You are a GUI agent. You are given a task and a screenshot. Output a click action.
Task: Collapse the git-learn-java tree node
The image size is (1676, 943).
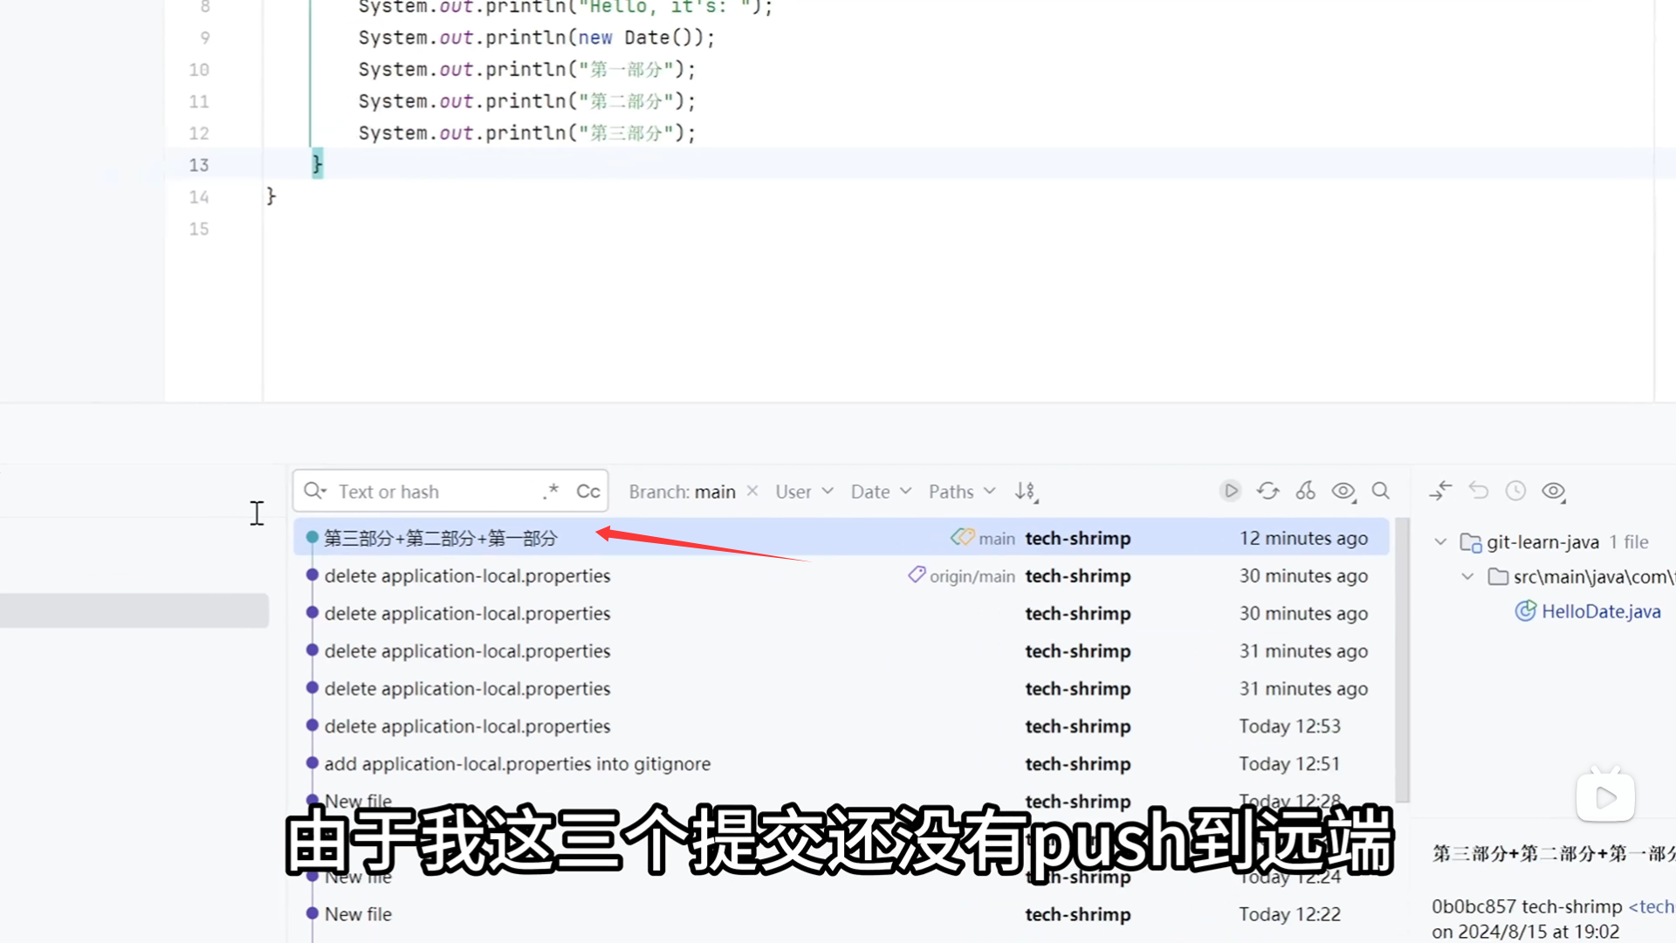pyautogui.click(x=1440, y=542)
